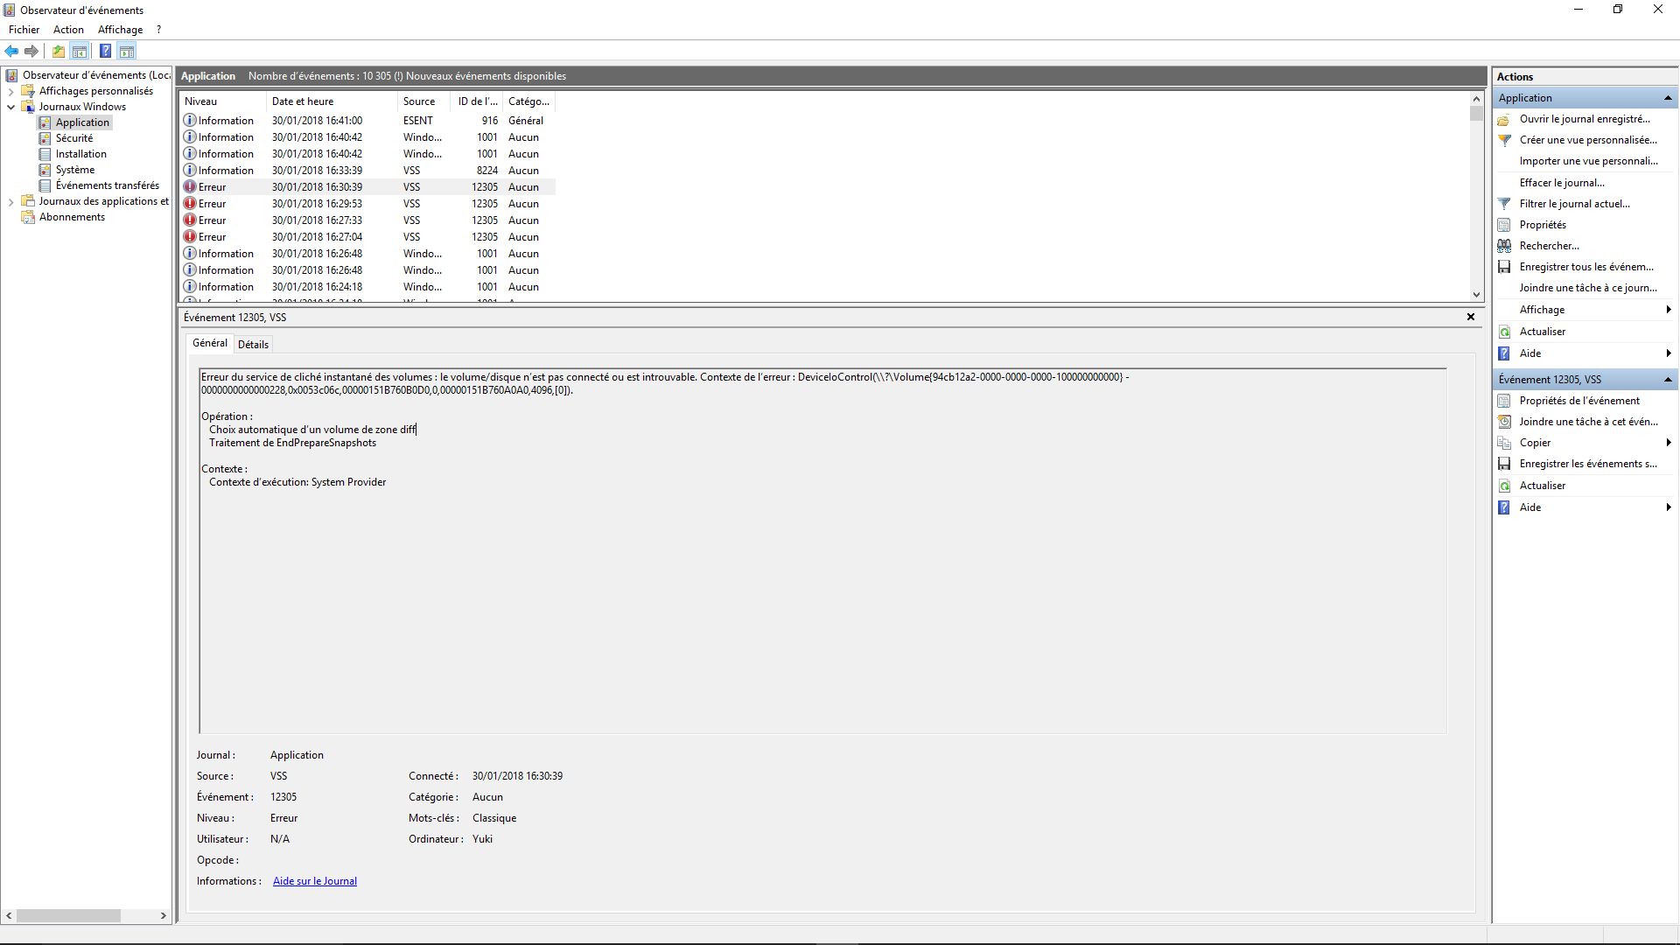This screenshot has width=1680, height=945.
Task: Click the event list scrollbar up arrow
Action: [x=1476, y=99]
